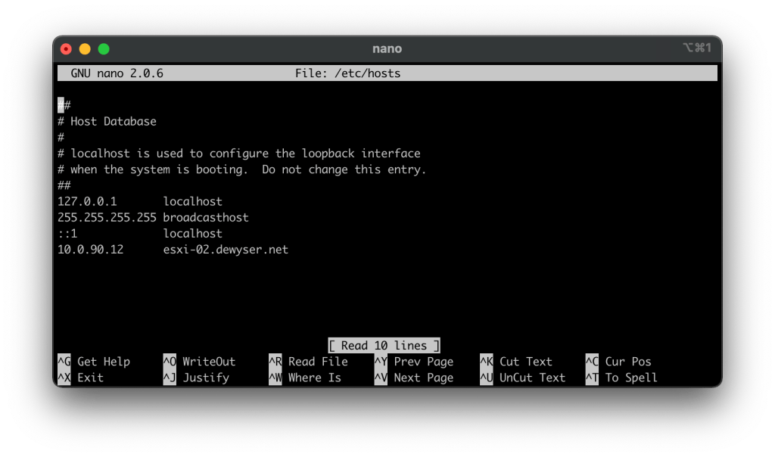Click the ^V Next Page shortcut

pyautogui.click(x=414, y=378)
